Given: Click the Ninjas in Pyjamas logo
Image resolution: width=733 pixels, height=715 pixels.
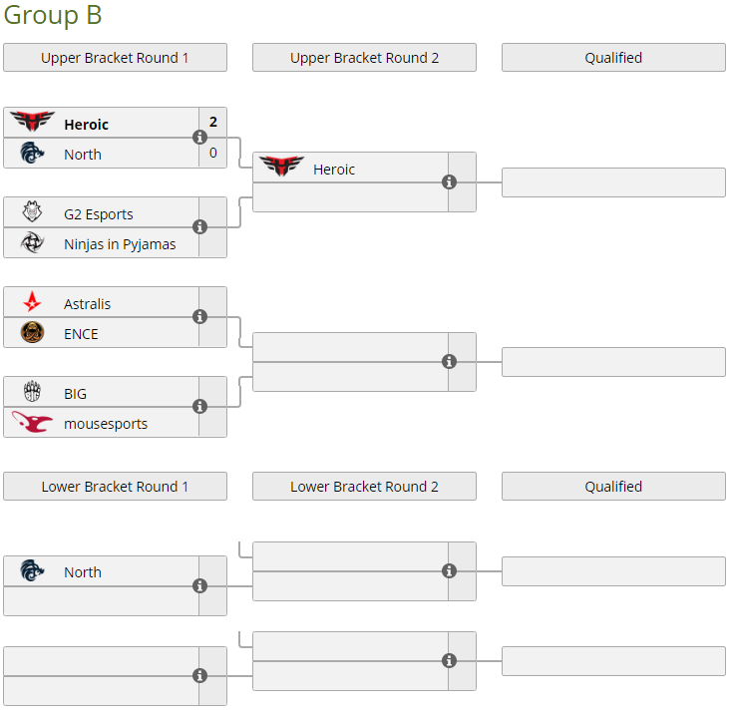Looking at the screenshot, I should [x=32, y=243].
